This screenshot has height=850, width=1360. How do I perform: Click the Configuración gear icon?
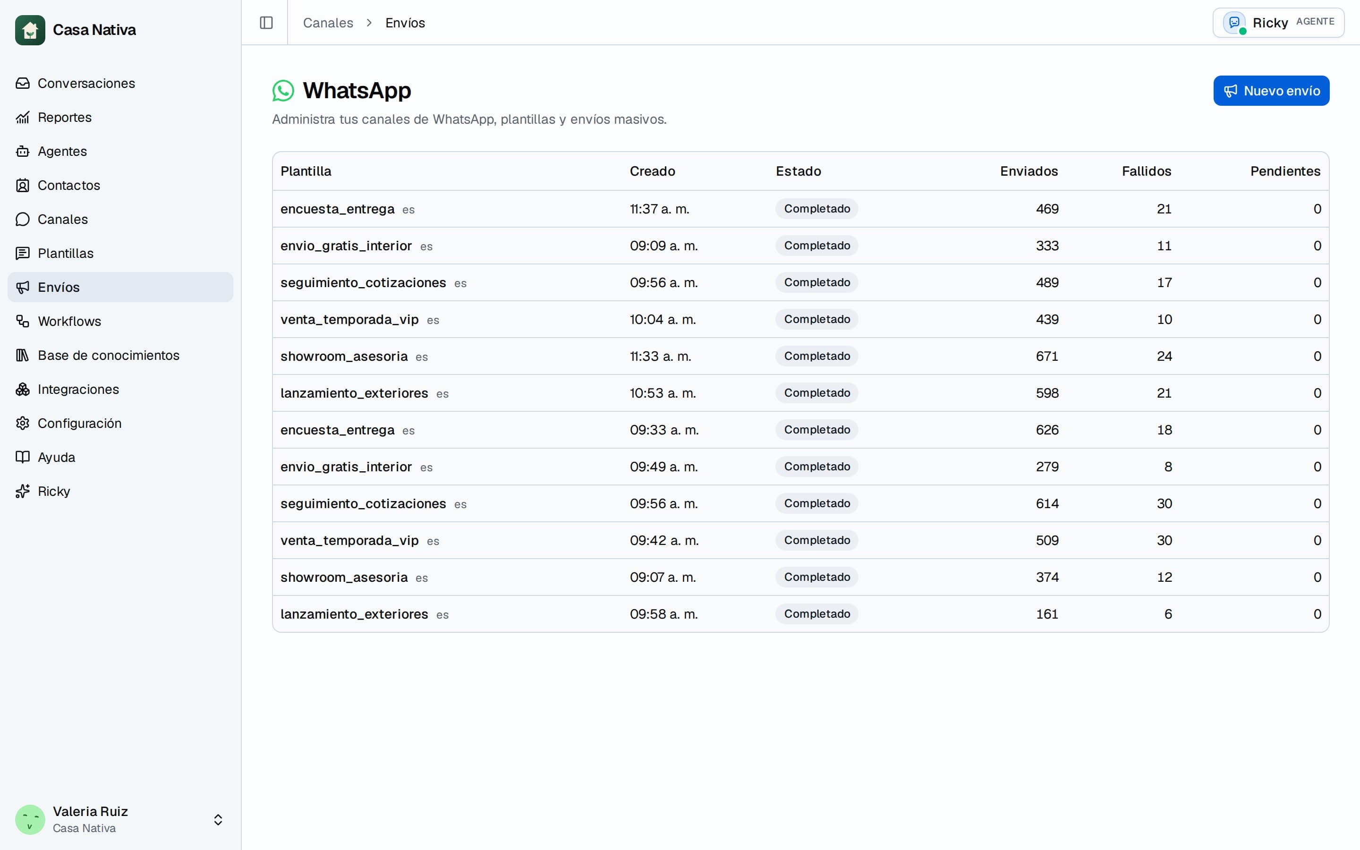pos(23,423)
